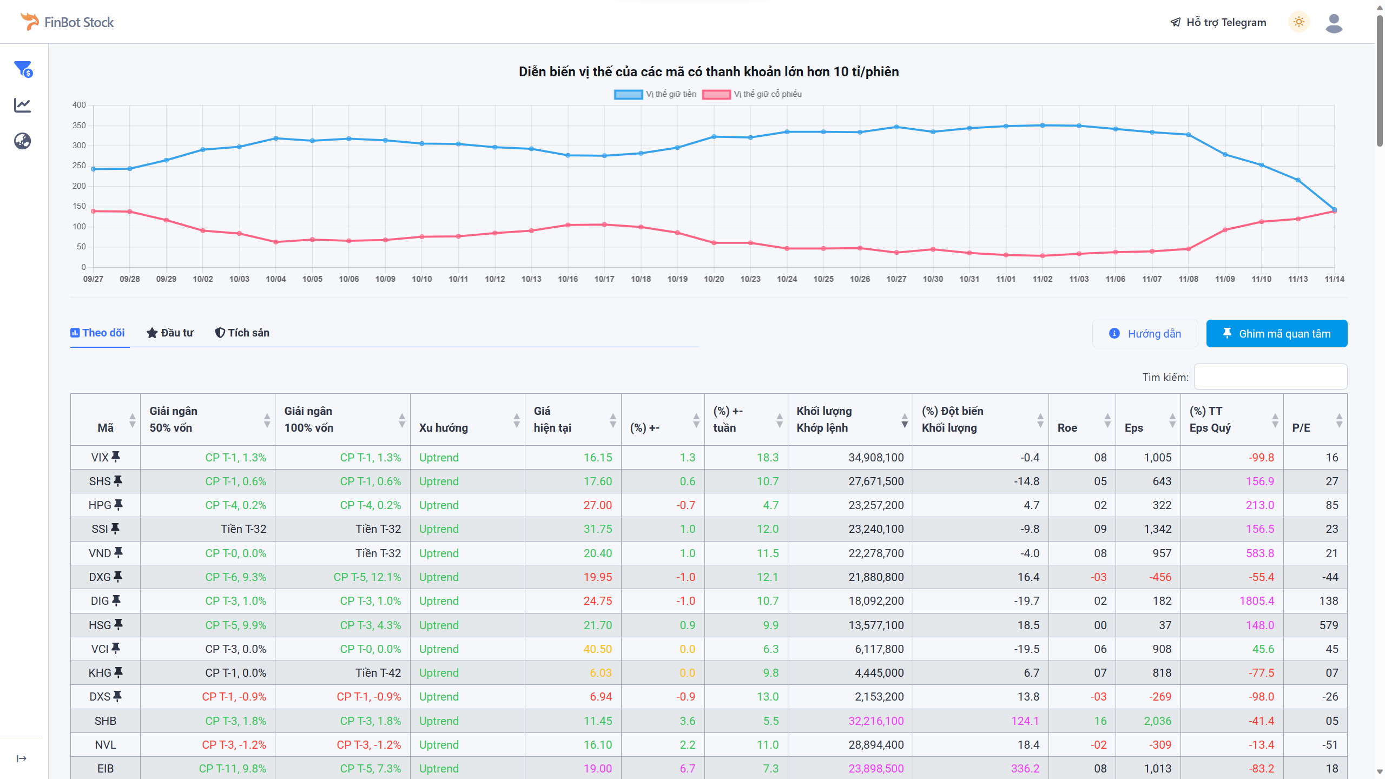The width and height of the screenshot is (1385, 779).
Task: Open the stock filter funnel icon
Action: 23,69
